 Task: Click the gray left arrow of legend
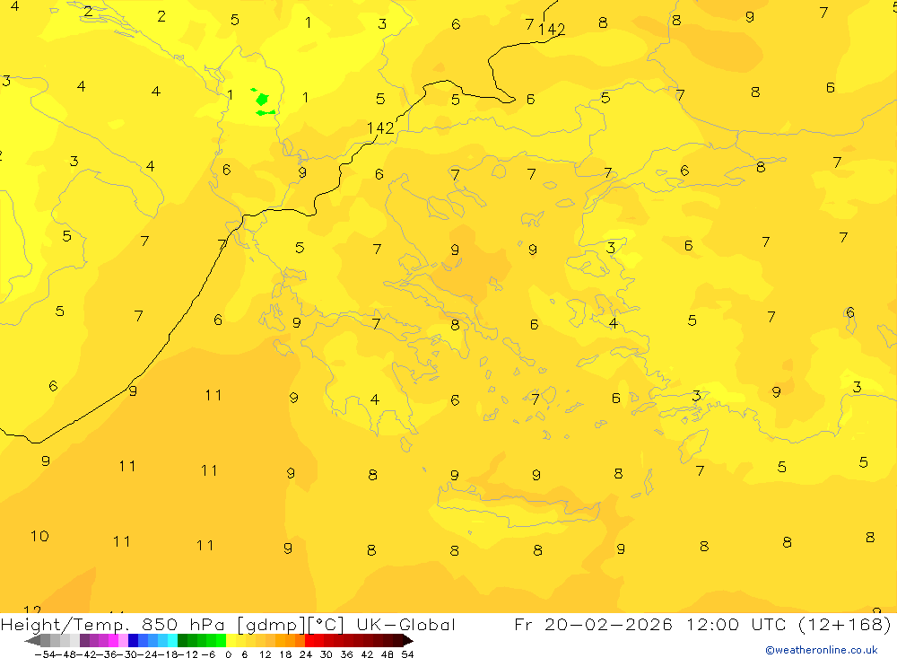pos(32,641)
